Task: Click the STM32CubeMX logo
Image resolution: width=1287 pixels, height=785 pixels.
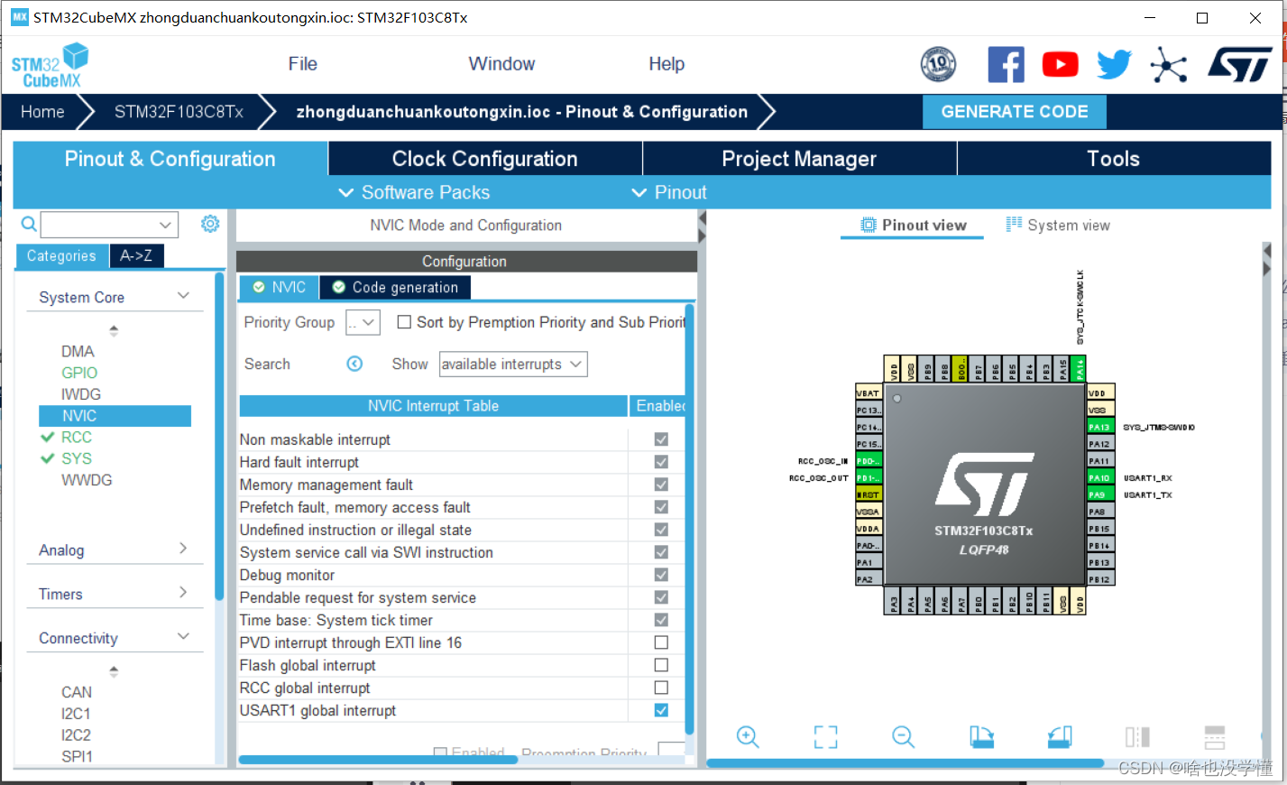Action: point(51,66)
